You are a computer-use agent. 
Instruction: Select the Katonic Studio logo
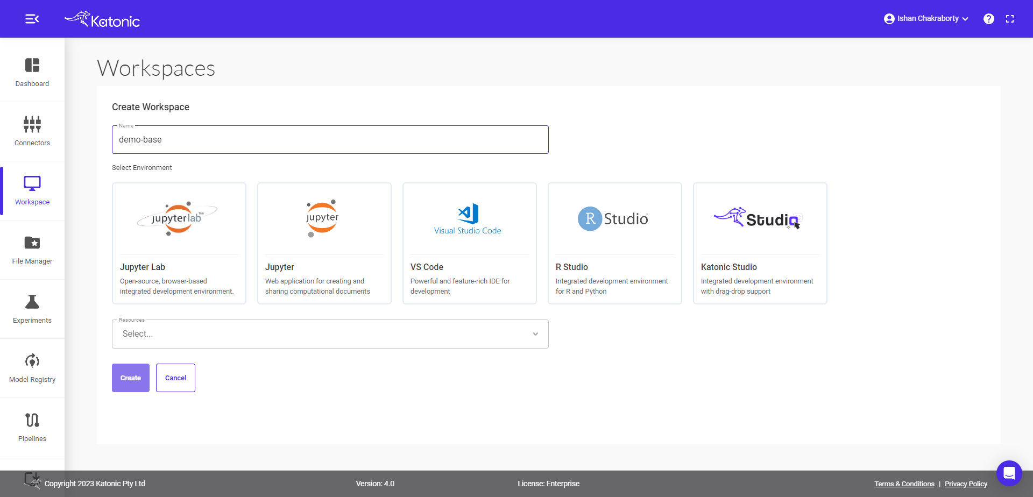click(x=758, y=218)
